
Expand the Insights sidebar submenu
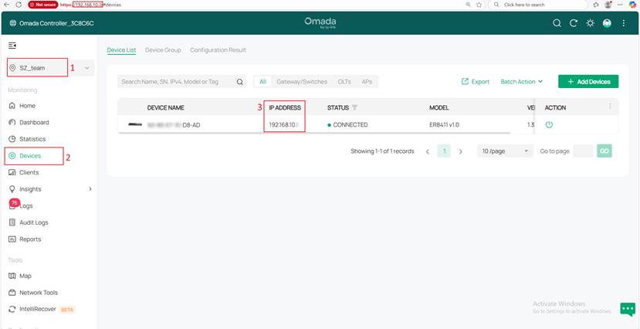(x=90, y=189)
